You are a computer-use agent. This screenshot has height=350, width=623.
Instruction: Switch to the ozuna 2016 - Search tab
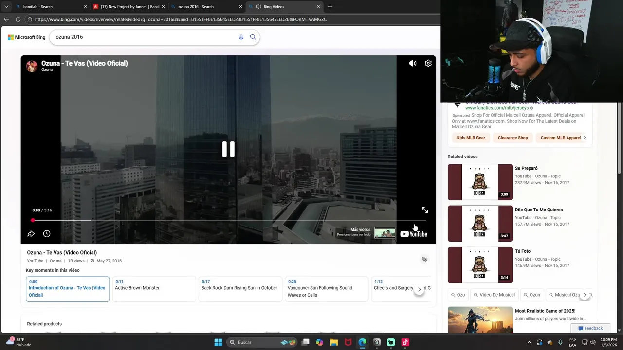[207, 7]
